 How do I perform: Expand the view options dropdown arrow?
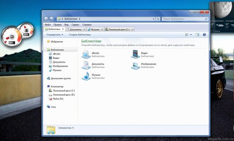click(191, 35)
